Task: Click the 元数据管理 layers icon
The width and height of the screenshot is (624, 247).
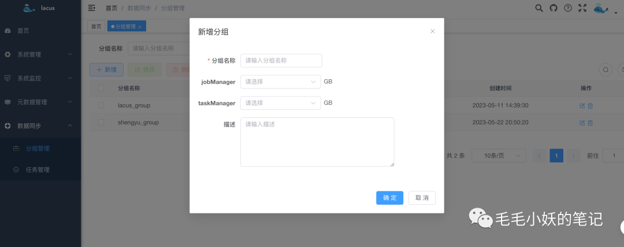Action: tap(8, 102)
